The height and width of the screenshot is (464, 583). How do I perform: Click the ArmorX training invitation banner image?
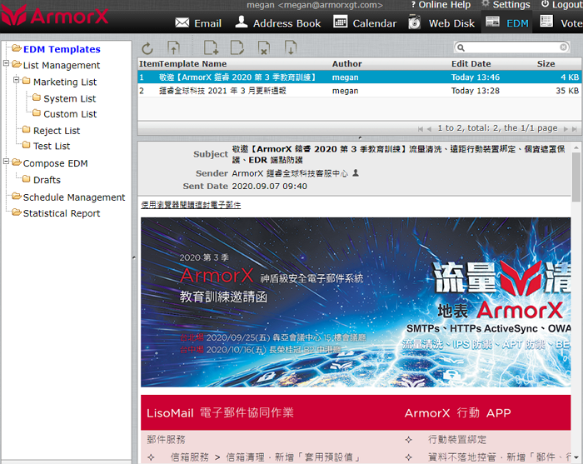(356, 302)
